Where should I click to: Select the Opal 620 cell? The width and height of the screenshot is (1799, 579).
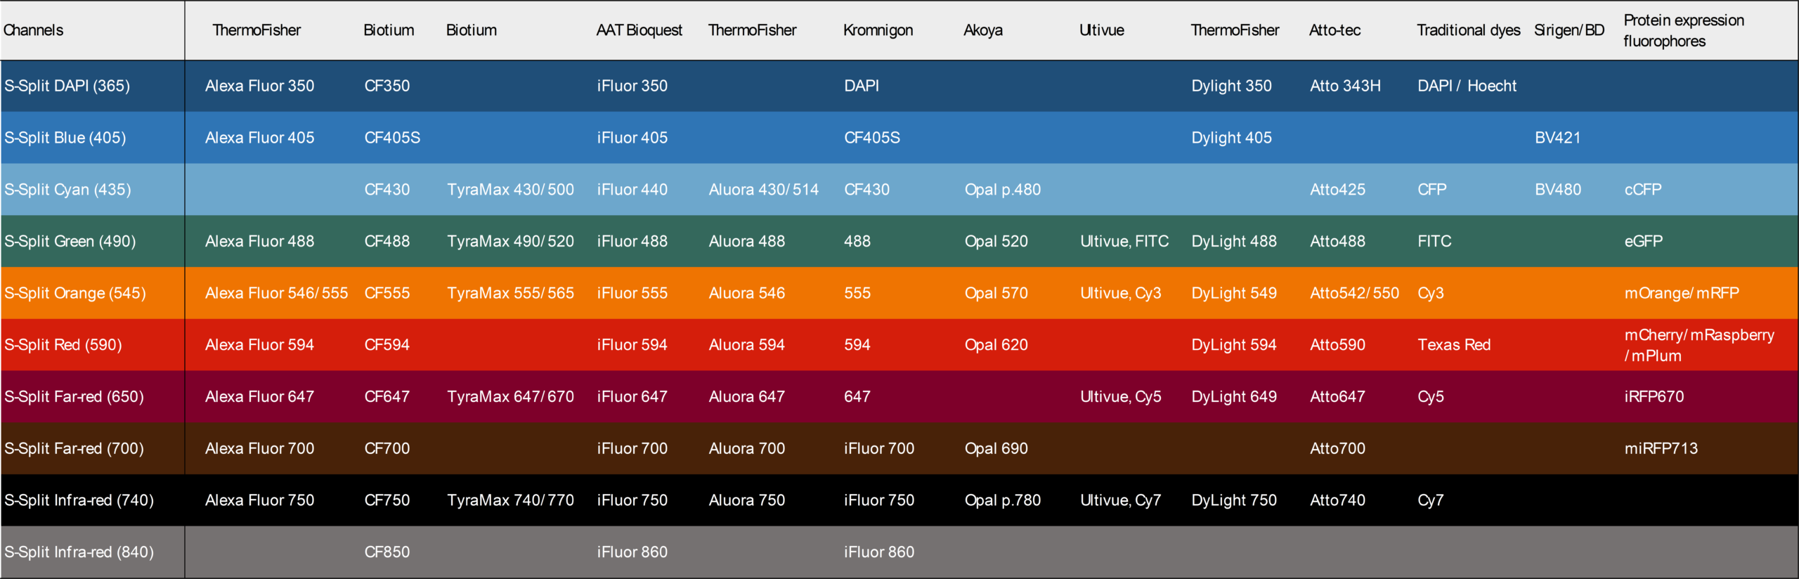996,345
